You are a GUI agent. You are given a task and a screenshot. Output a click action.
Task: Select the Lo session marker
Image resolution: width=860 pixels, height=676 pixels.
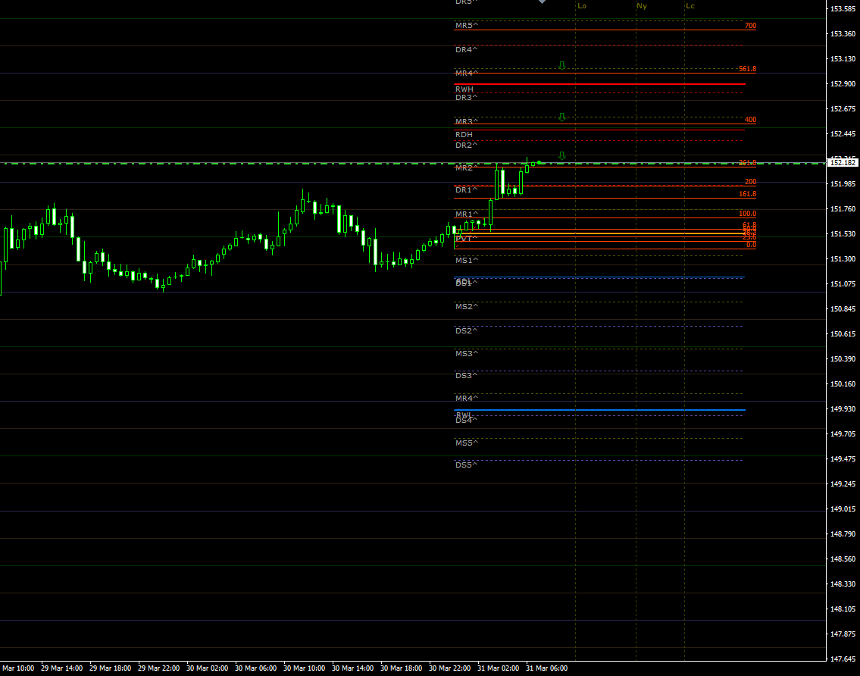[x=580, y=6]
